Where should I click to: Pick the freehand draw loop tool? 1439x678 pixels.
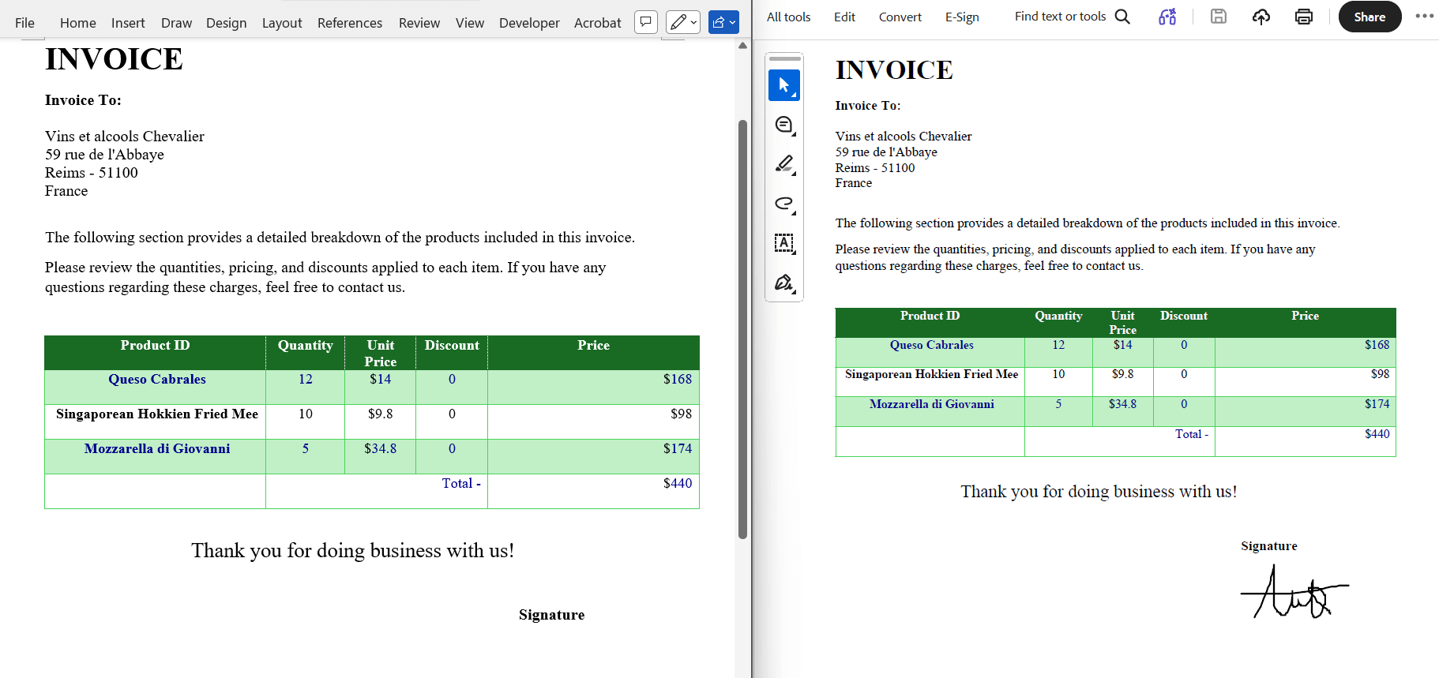coord(783,204)
